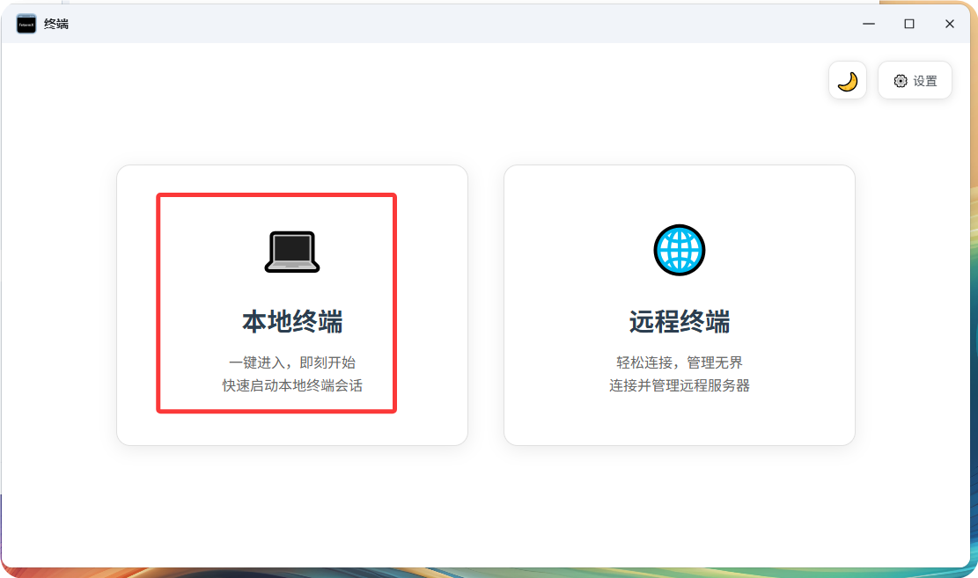Toggle dark mode with the moon icon
978x578 pixels.
[847, 81]
